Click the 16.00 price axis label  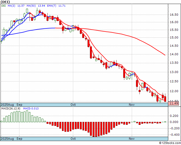click(x=174, y=22)
